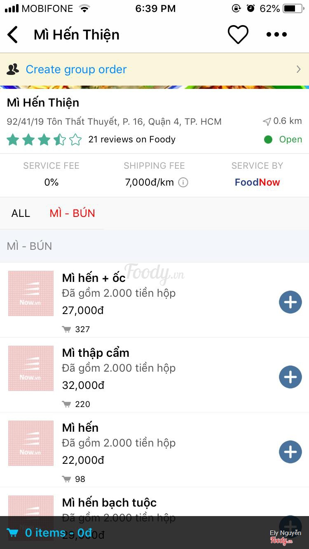
Task: Tap the distance navigation arrow icon
Action: pyautogui.click(x=267, y=121)
